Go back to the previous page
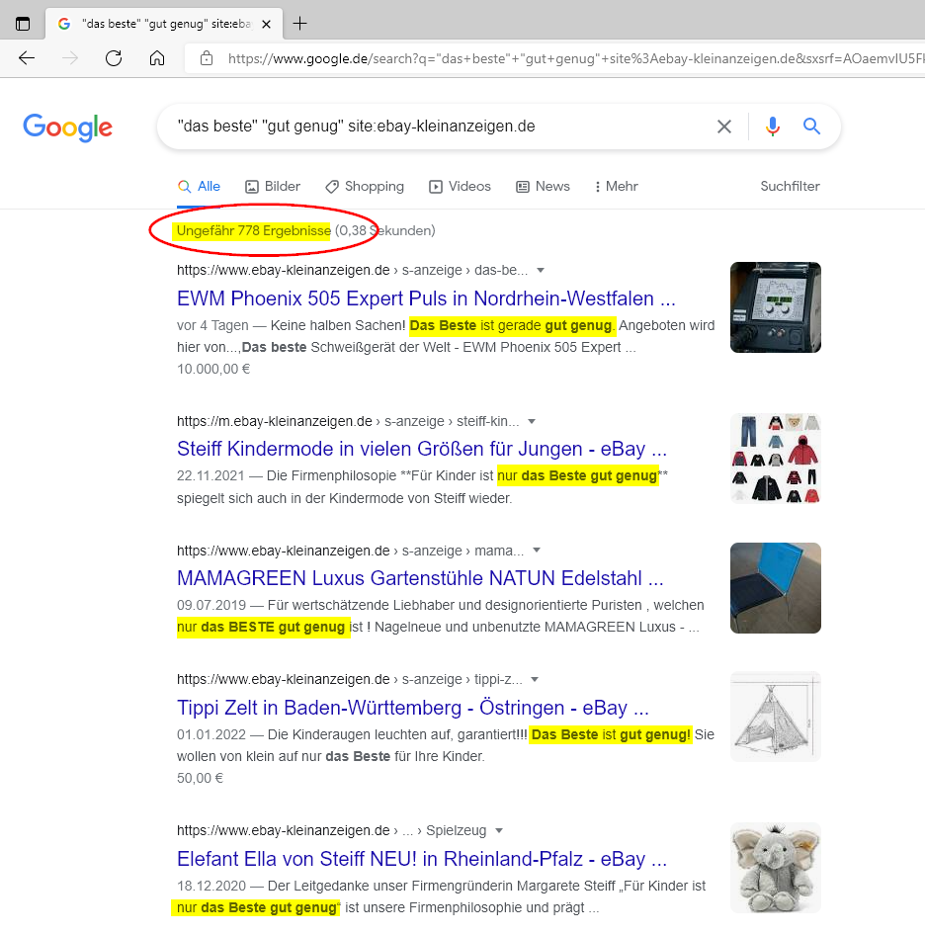The width and height of the screenshot is (925, 935). coord(27,58)
